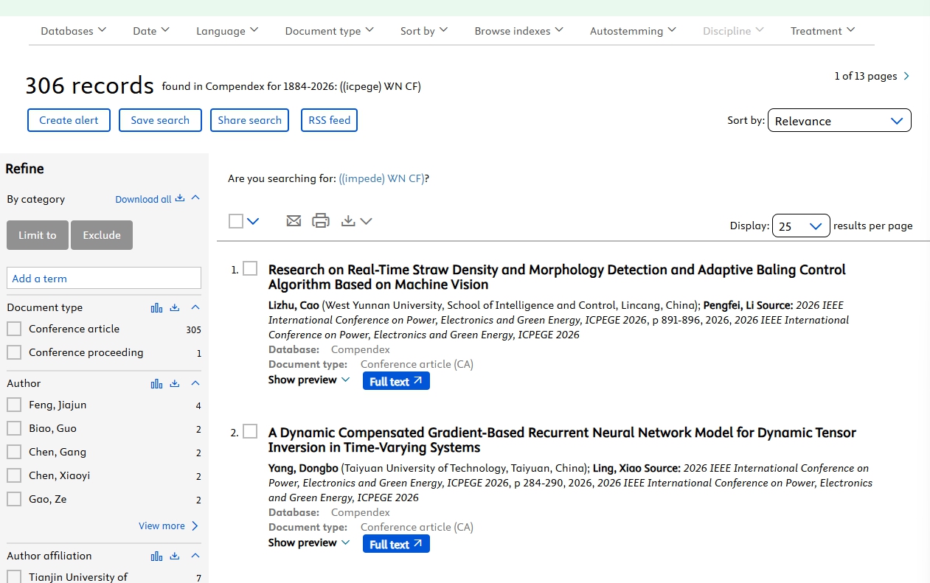Check the Chen, Gang author box
The image size is (930, 583).
coord(14,452)
